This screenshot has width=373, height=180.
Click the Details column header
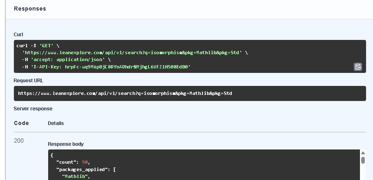click(x=56, y=123)
